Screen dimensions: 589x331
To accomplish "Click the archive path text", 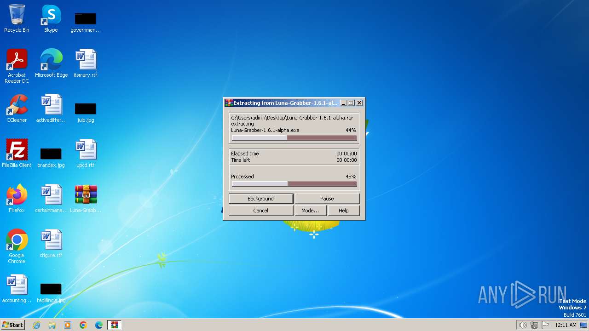I will (292, 118).
